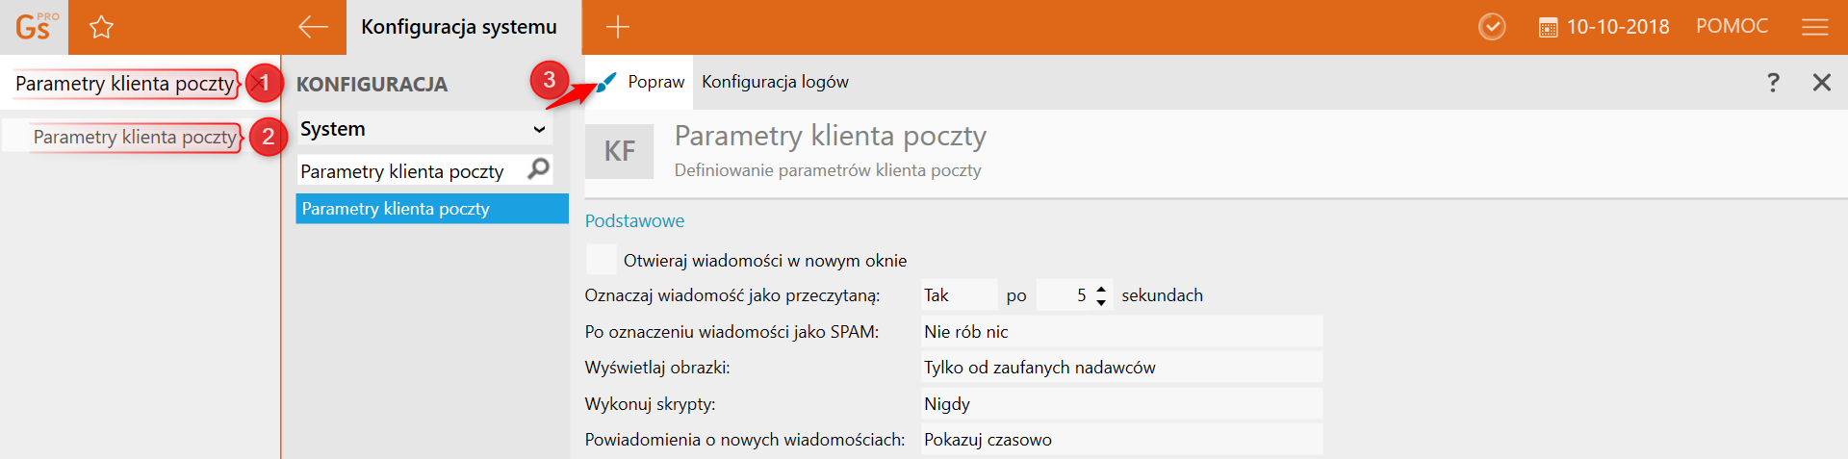Image resolution: width=1848 pixels, height=459 pixels.
Task: Switch to Konfiguracja systemu tab
Action: [x=459, y=27]
